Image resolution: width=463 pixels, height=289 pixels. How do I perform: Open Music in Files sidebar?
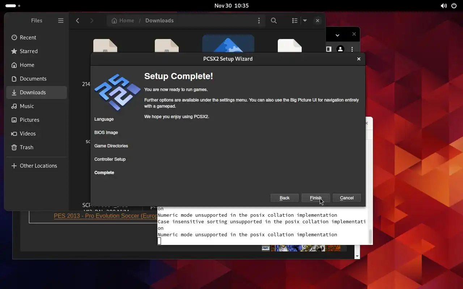coord(37,106)
